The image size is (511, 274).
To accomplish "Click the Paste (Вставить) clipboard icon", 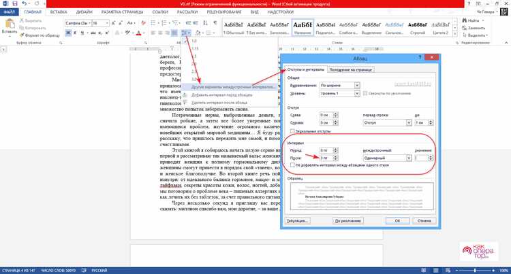I will tap(10, 24).
